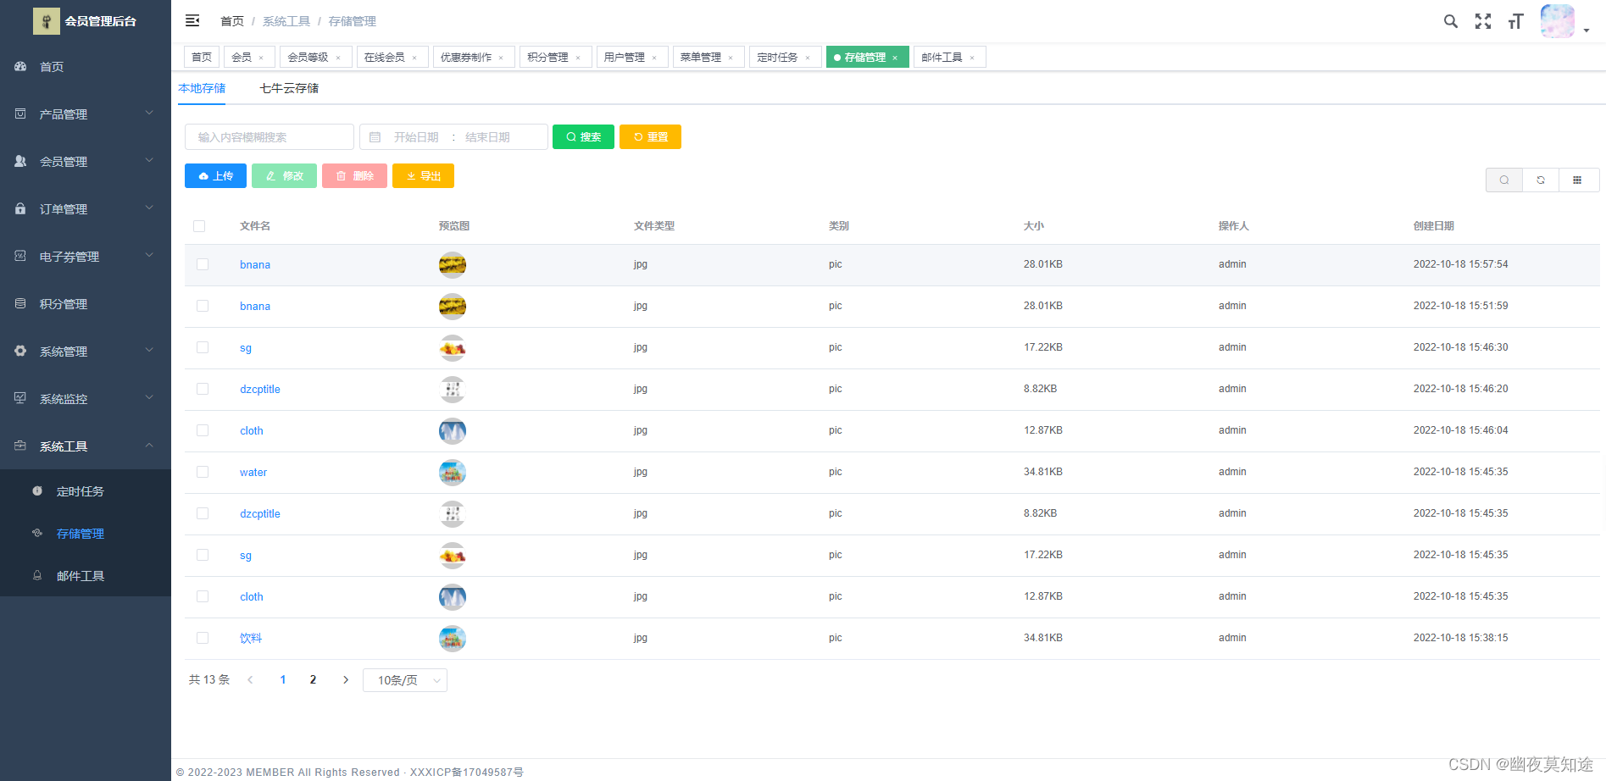Click 首页 in the breadcrumb
The image size is (1606, 781).
click(232, 21)
